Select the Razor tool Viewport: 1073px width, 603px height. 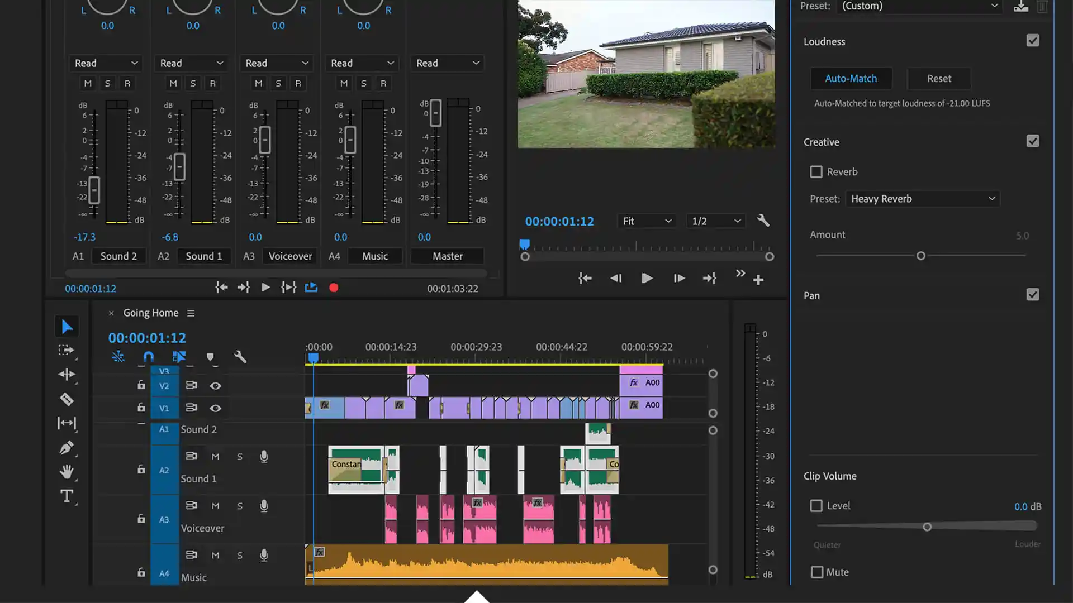(67, 399)
